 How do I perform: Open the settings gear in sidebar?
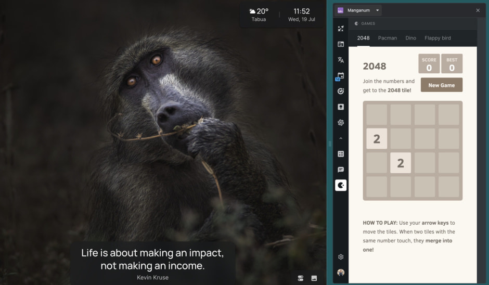(x=341, y=257)
